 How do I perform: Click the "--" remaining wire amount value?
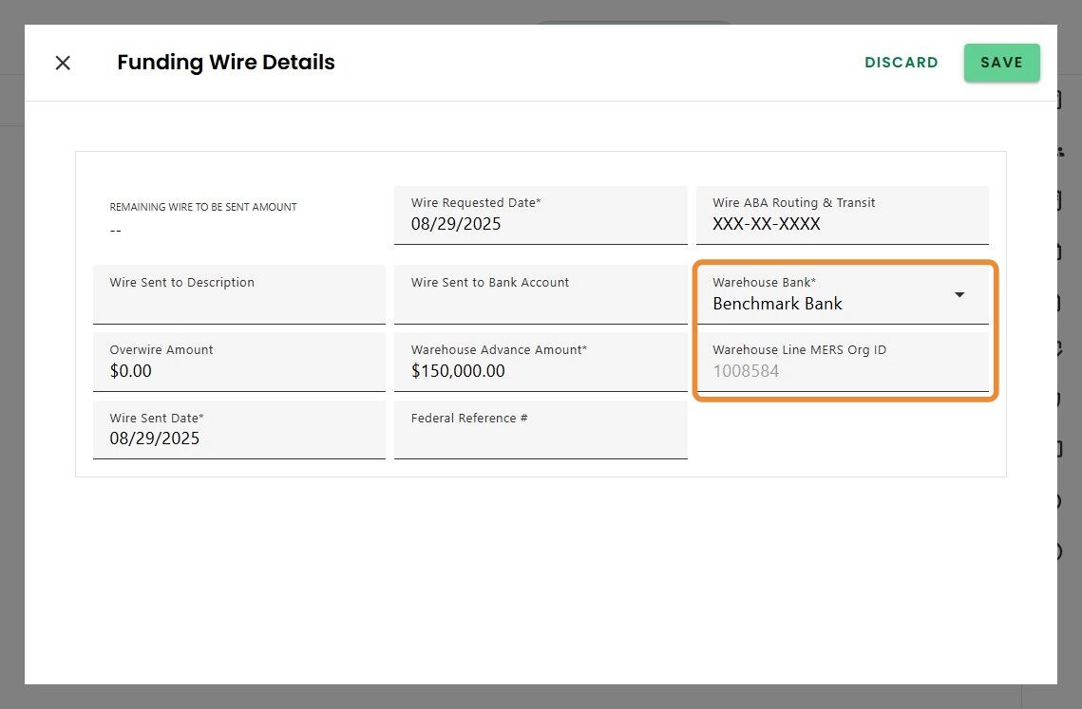(116, 230)
